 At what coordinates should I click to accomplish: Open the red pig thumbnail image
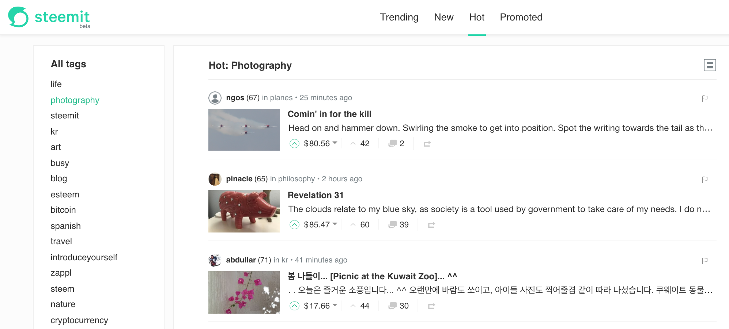click(244, 211)
